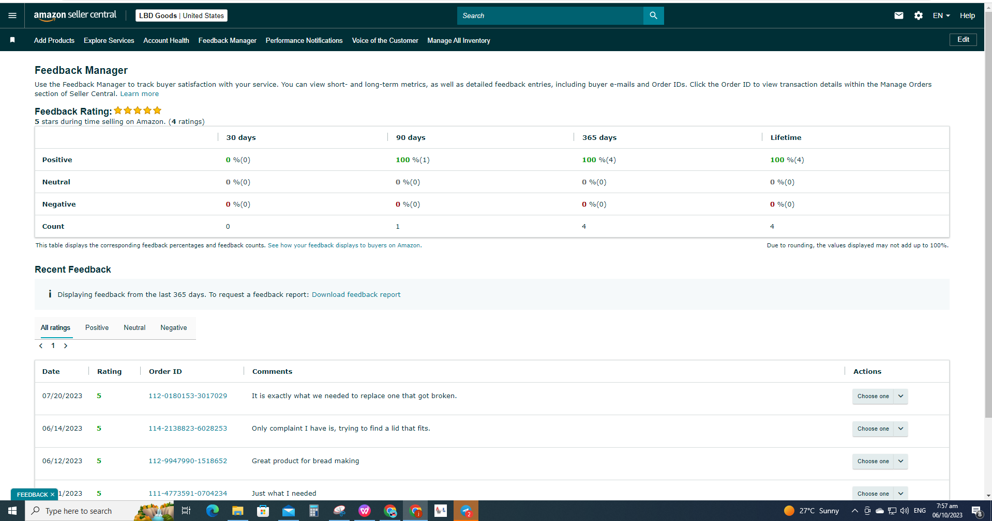Open Choose one dropdown for order 112-9947990-1518652
The image size is (992, 521).
coord(880,461)
